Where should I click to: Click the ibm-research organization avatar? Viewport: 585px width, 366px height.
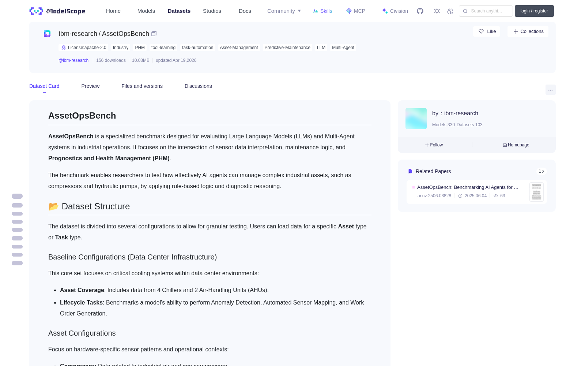[416, 119]
